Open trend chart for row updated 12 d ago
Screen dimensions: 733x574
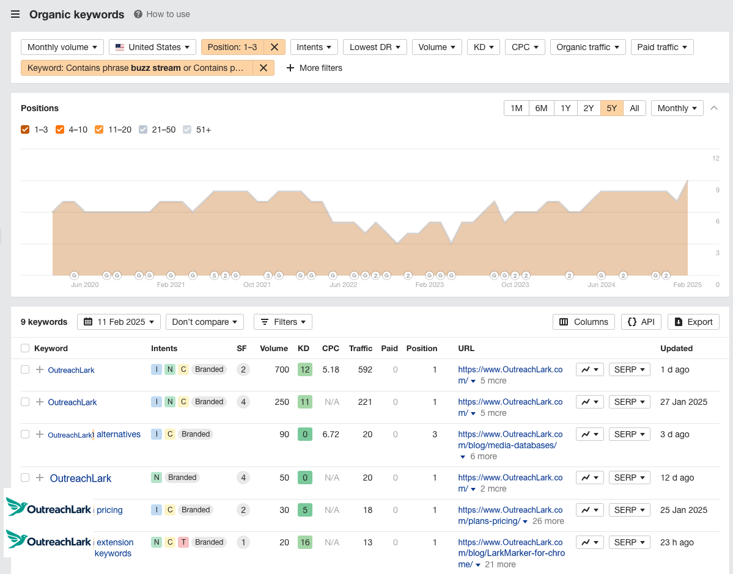pos(589,478)
